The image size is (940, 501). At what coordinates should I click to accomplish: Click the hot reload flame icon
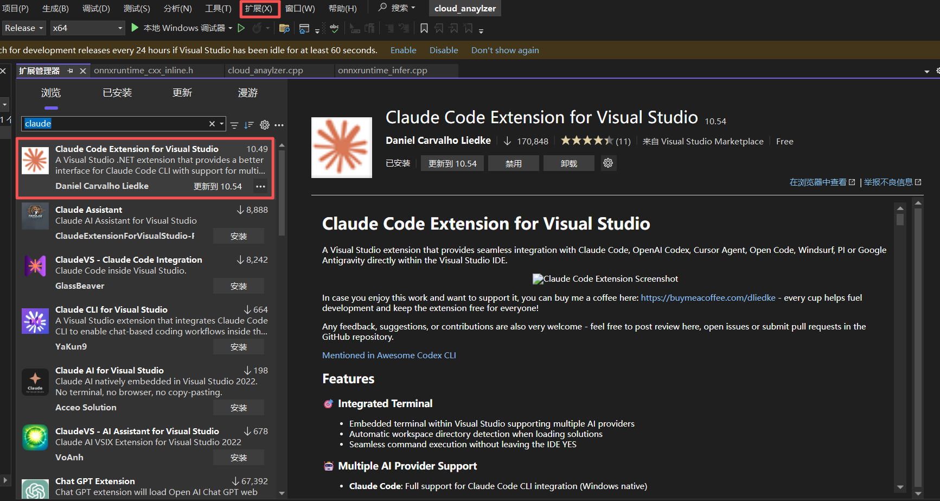[257, 28]
